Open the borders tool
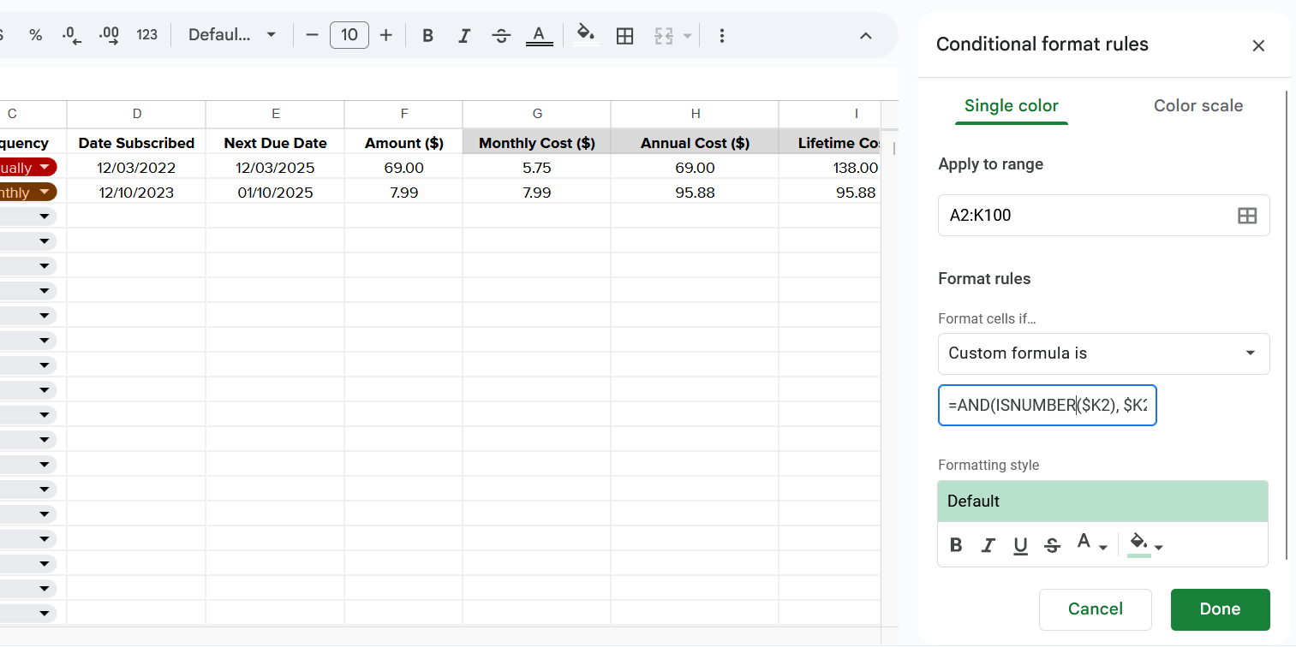Viewport: 1296px width, 647px height. (x=625, y=35)
